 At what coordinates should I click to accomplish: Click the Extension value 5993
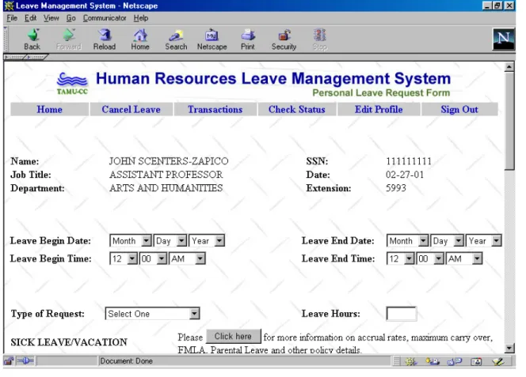396,188
